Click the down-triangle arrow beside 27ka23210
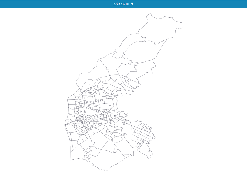The width and height of the screenshot is (247, 176). click(132, 4)
